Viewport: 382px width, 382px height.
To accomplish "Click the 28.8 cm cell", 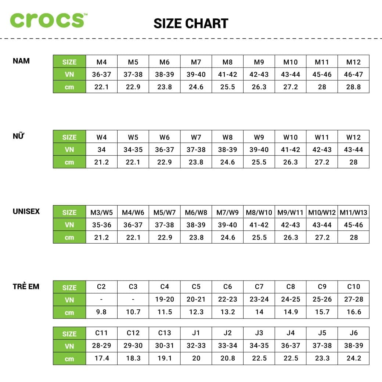I will (x=353, y=87).
